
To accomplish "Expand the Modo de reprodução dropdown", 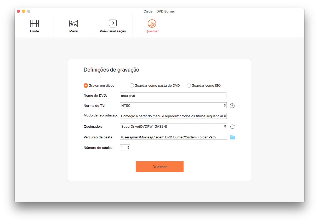I will (173, 116).
